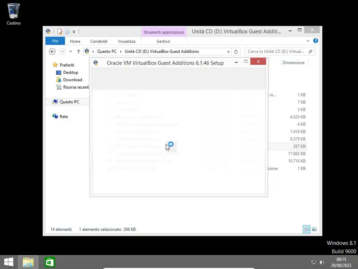The width and height of the screenshot is (358, 269).
Task: Open recent locations dropdown arrow
Action: pos(71,52)
